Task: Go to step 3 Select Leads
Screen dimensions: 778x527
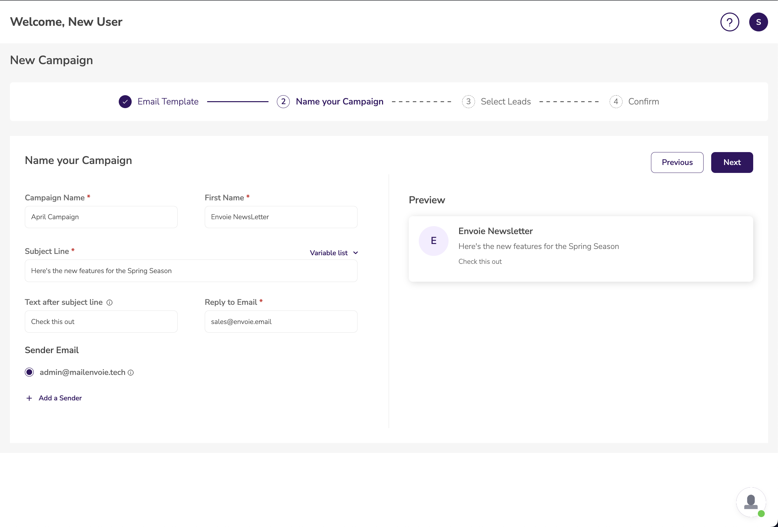Action: (505, 102)
